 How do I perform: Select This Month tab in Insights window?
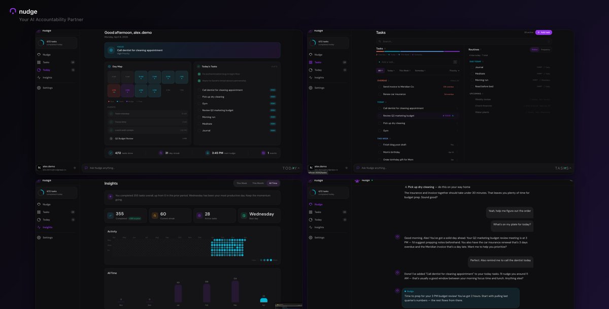click(x=258, y=183)
